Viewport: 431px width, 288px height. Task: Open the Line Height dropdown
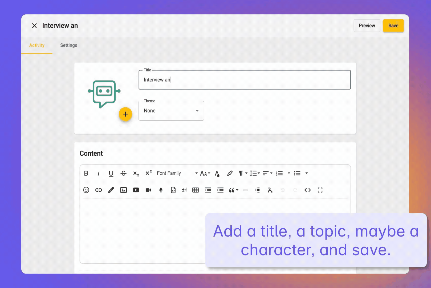tap(255, 173)
